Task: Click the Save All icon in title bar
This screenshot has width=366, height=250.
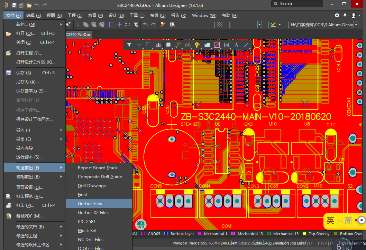Action: [22, 5]
